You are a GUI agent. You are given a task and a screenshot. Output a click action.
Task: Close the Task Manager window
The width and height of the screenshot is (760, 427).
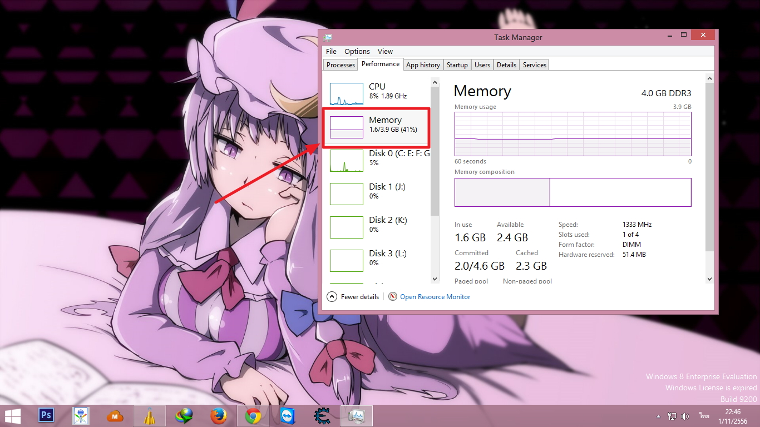pos(704,35)
